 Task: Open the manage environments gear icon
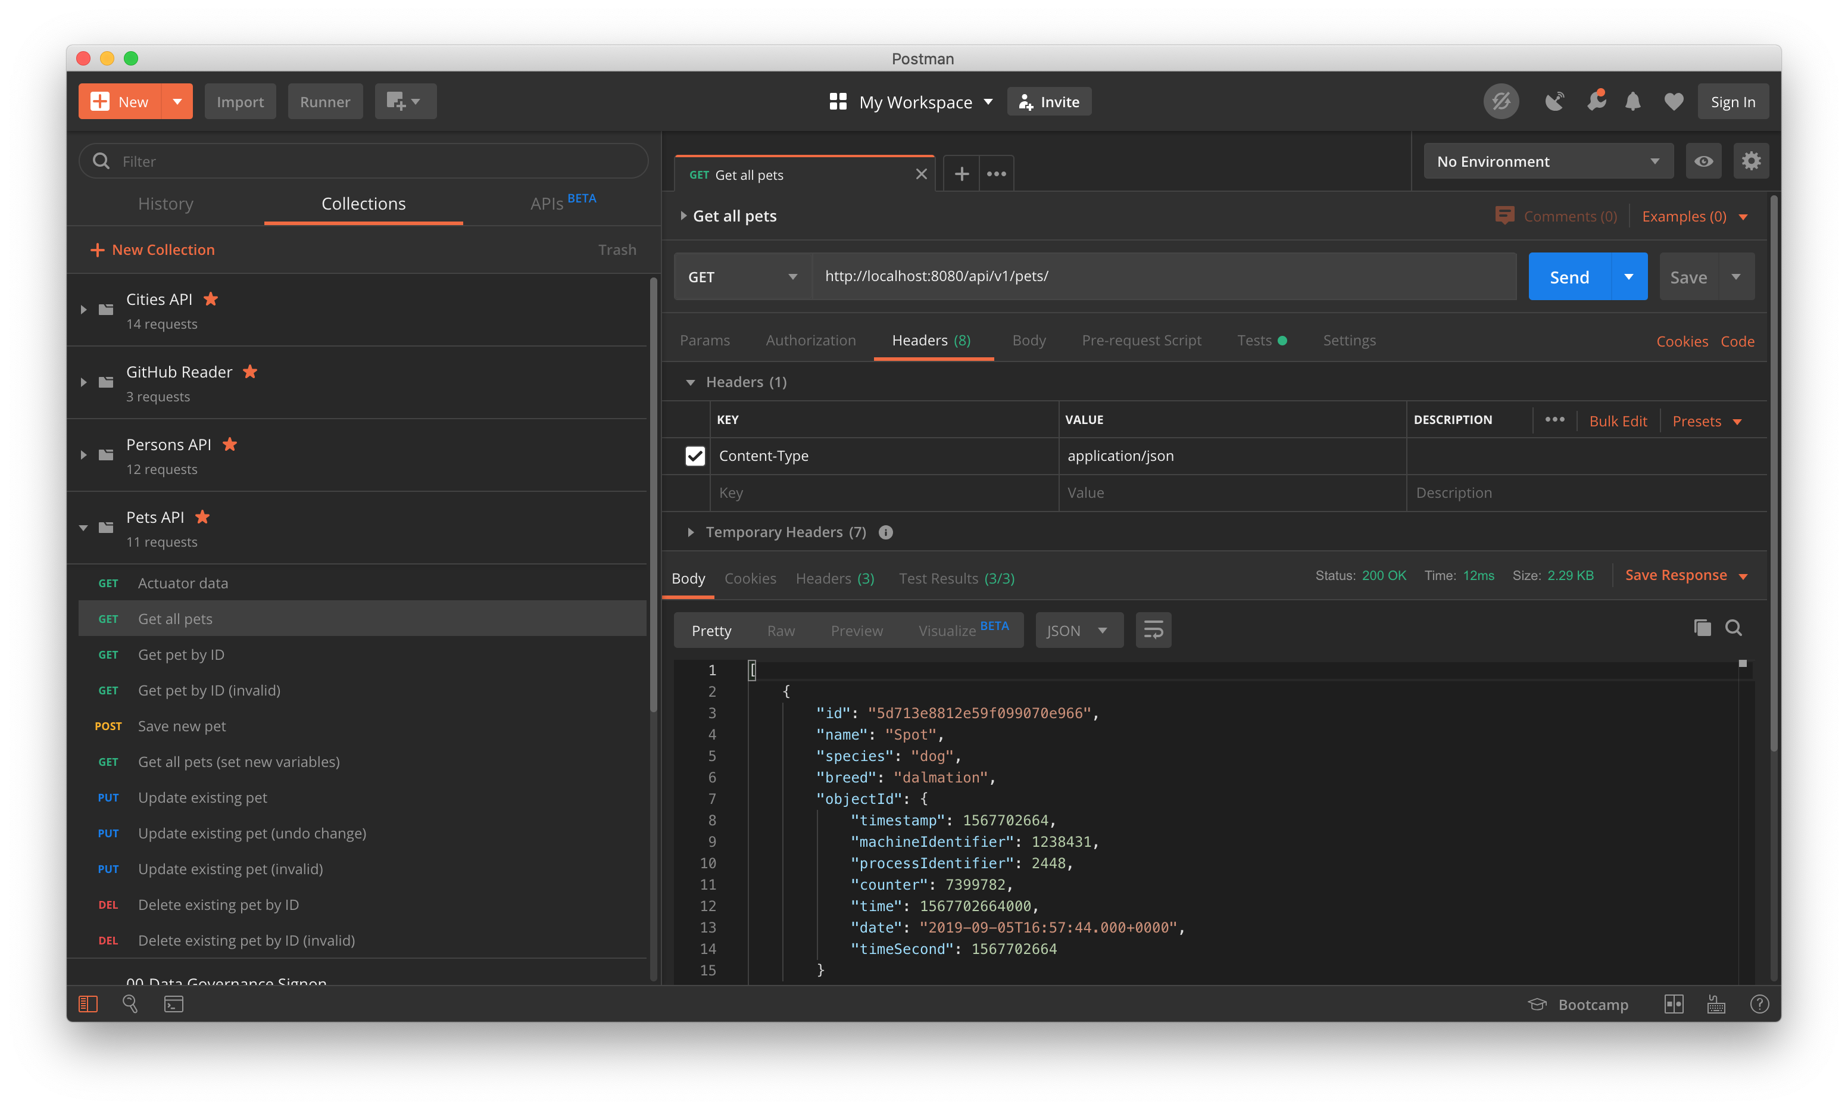[1751, 161]
